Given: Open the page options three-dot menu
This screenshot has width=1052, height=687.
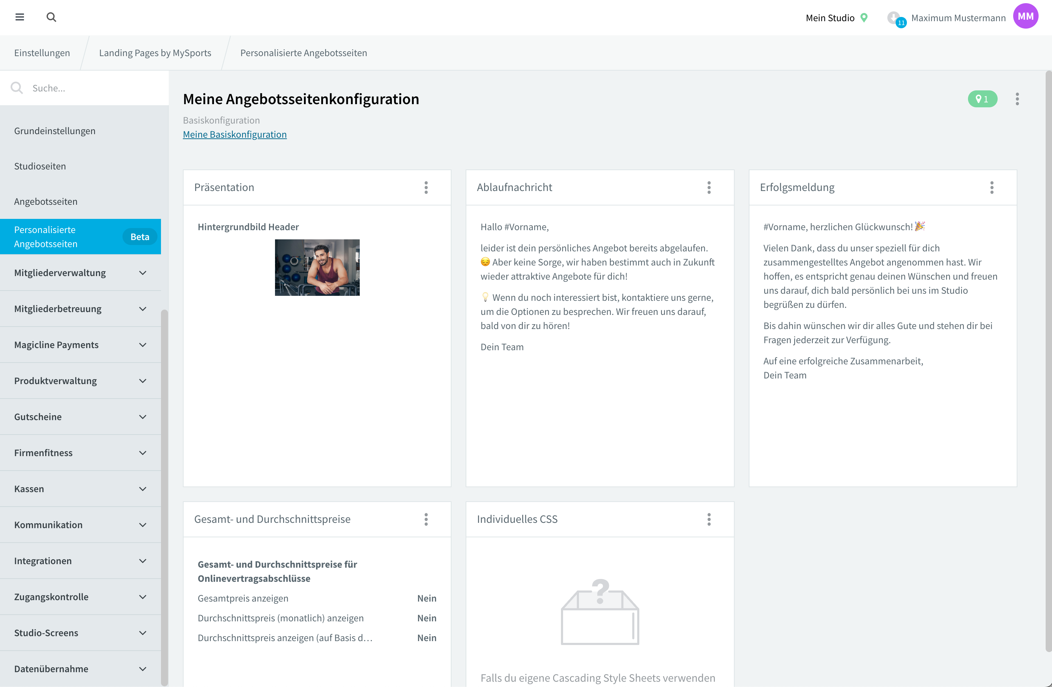Looking at the screenshot, I should click(1017, 99).
